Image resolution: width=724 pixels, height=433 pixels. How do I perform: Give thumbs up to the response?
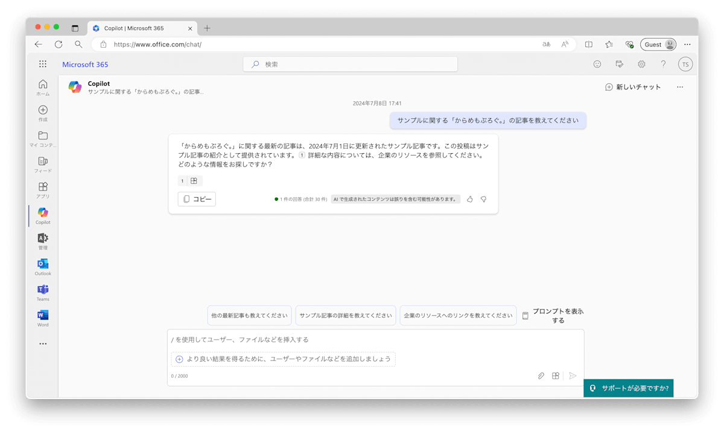click(x=470, y=199)
